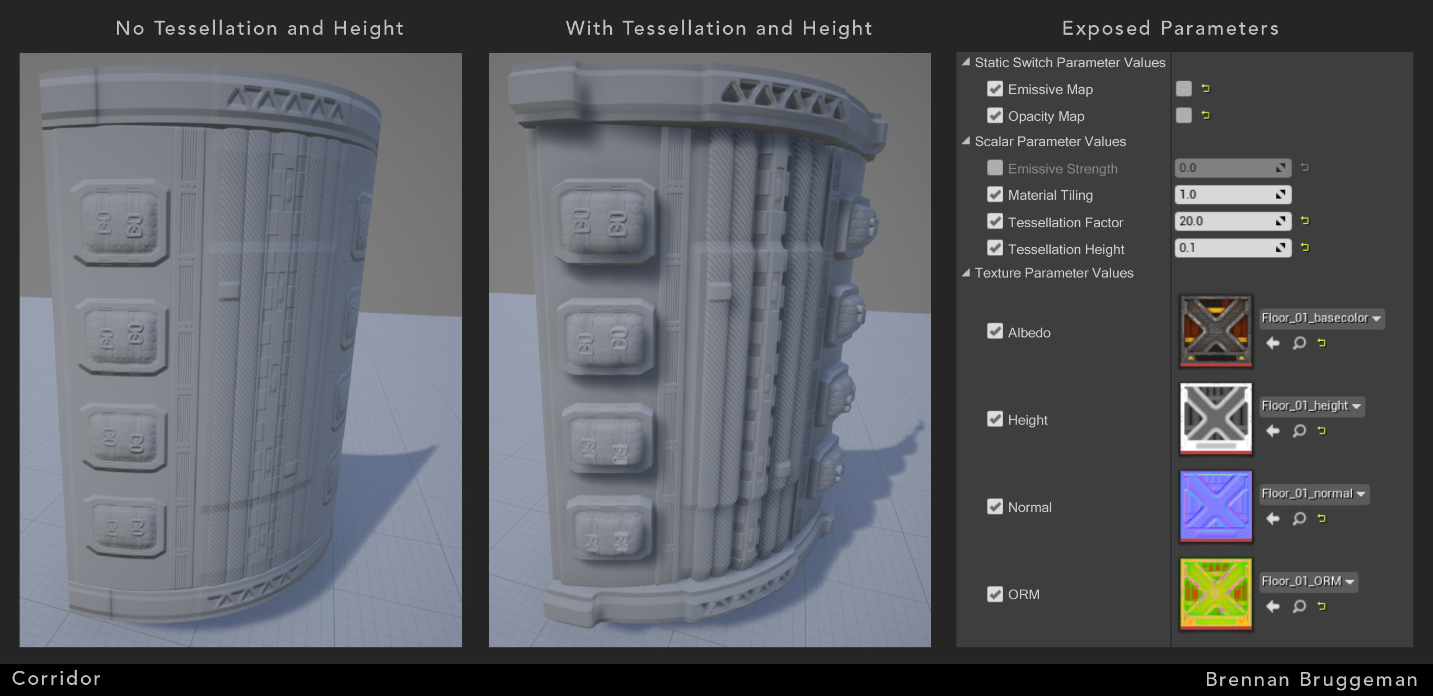The width and height of the screenshot is (1433, 696).
Task: Enable Opacity Map value checkbox
Action: [x=1183, y=115]
